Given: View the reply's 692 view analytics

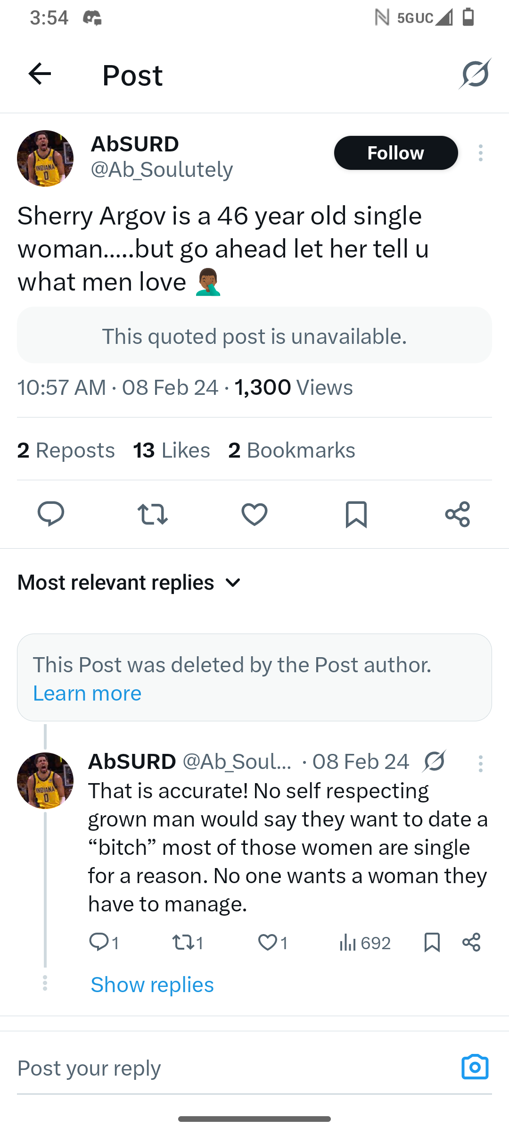Looking at the screenshot, I should [365, 943].
